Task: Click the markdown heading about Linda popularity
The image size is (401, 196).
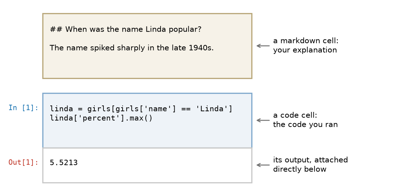Action: tap(125, 29)
